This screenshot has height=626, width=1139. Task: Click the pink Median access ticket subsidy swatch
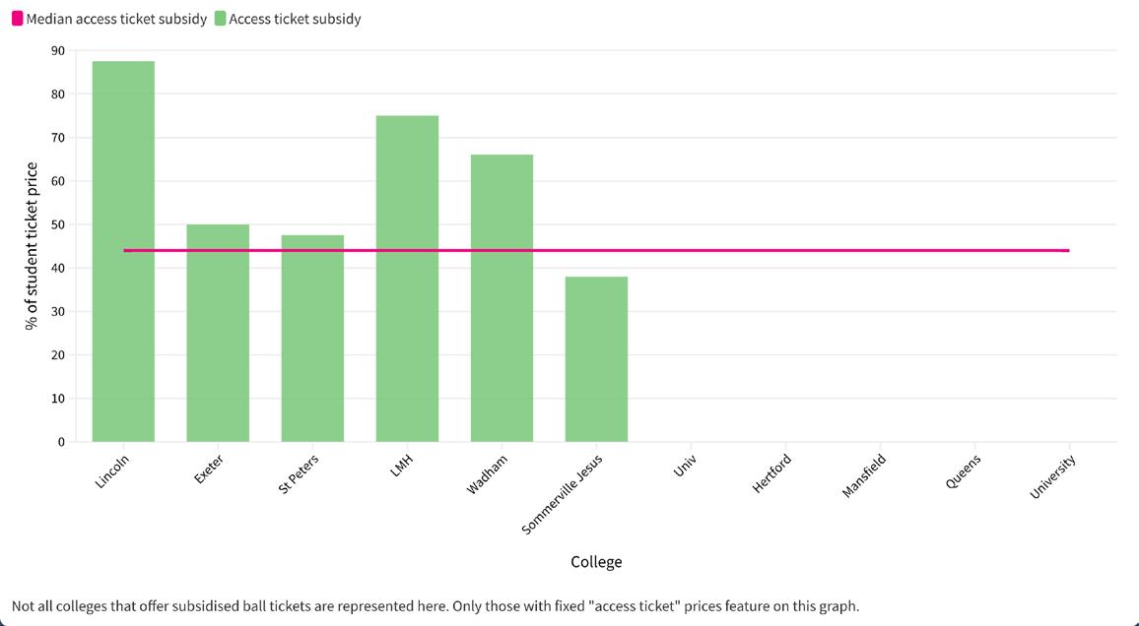click(18, 19)
